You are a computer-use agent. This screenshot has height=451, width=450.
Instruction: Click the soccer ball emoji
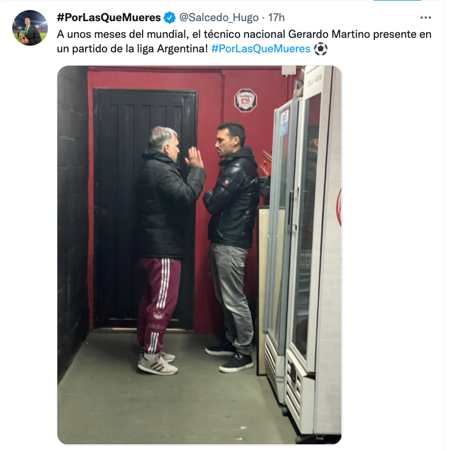point(321,49)
